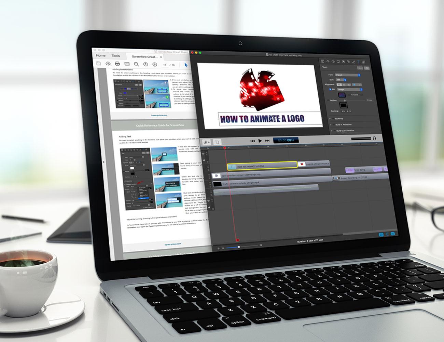Click the magnifier search icon in PDF toolbar
Image resolution: width=444 pixels, height=342 pixels.
point(136,64)
